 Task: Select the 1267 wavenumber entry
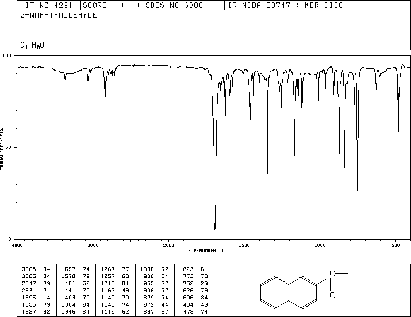(107, 269)
